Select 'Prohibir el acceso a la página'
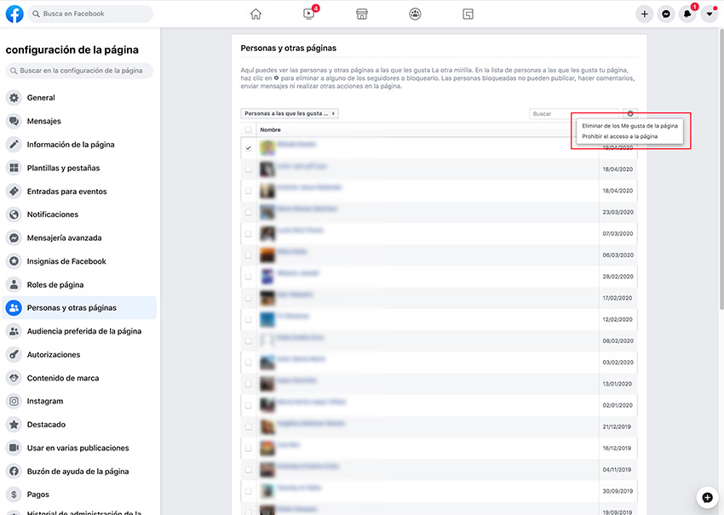 point(622,135)
